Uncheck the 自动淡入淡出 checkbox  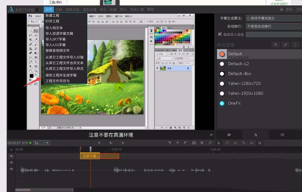[220, 34]
